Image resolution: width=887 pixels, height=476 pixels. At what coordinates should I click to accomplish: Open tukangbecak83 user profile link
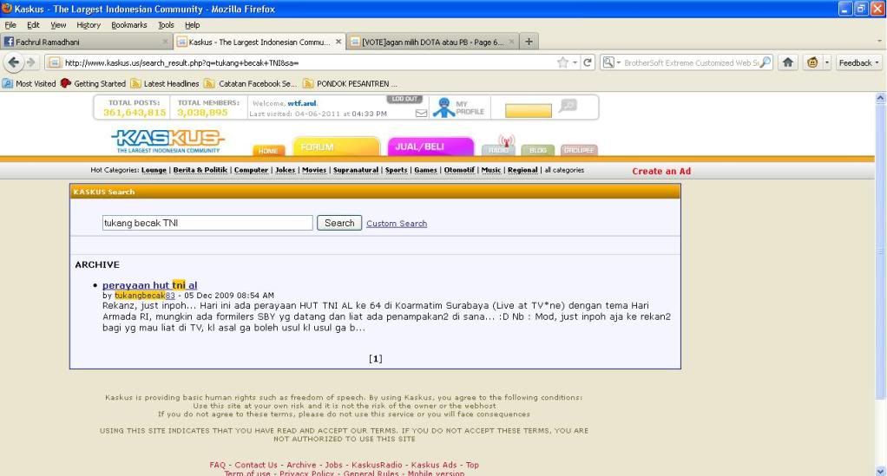[x=145, y=295]
